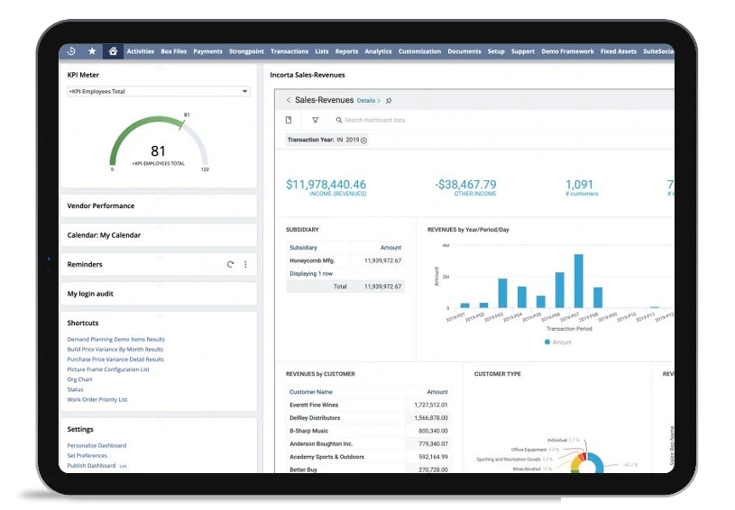Open the Payments menu

207,51
